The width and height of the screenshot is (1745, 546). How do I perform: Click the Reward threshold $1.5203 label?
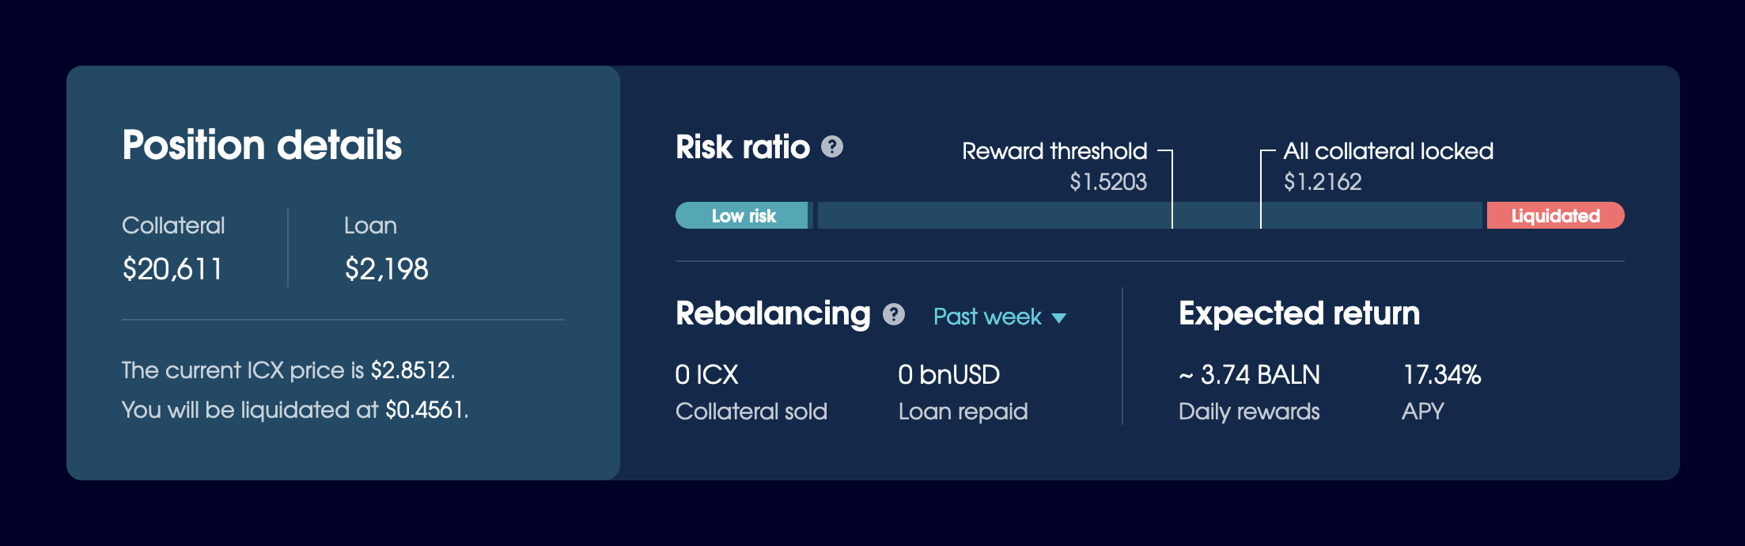click(1054, 165)
